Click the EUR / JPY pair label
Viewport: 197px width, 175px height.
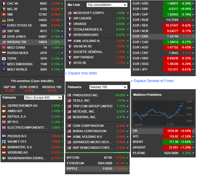point(140,70)
